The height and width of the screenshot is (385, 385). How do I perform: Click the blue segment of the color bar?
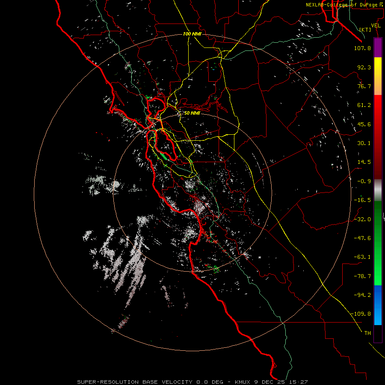[x=378, y=305]
